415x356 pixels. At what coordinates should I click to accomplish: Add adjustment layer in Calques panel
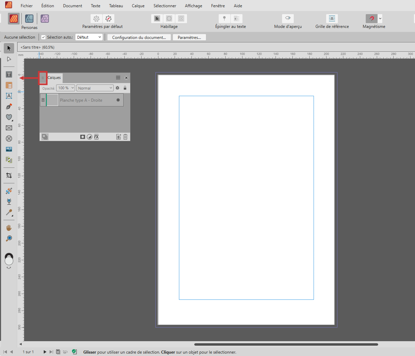(x=90, y=137)
